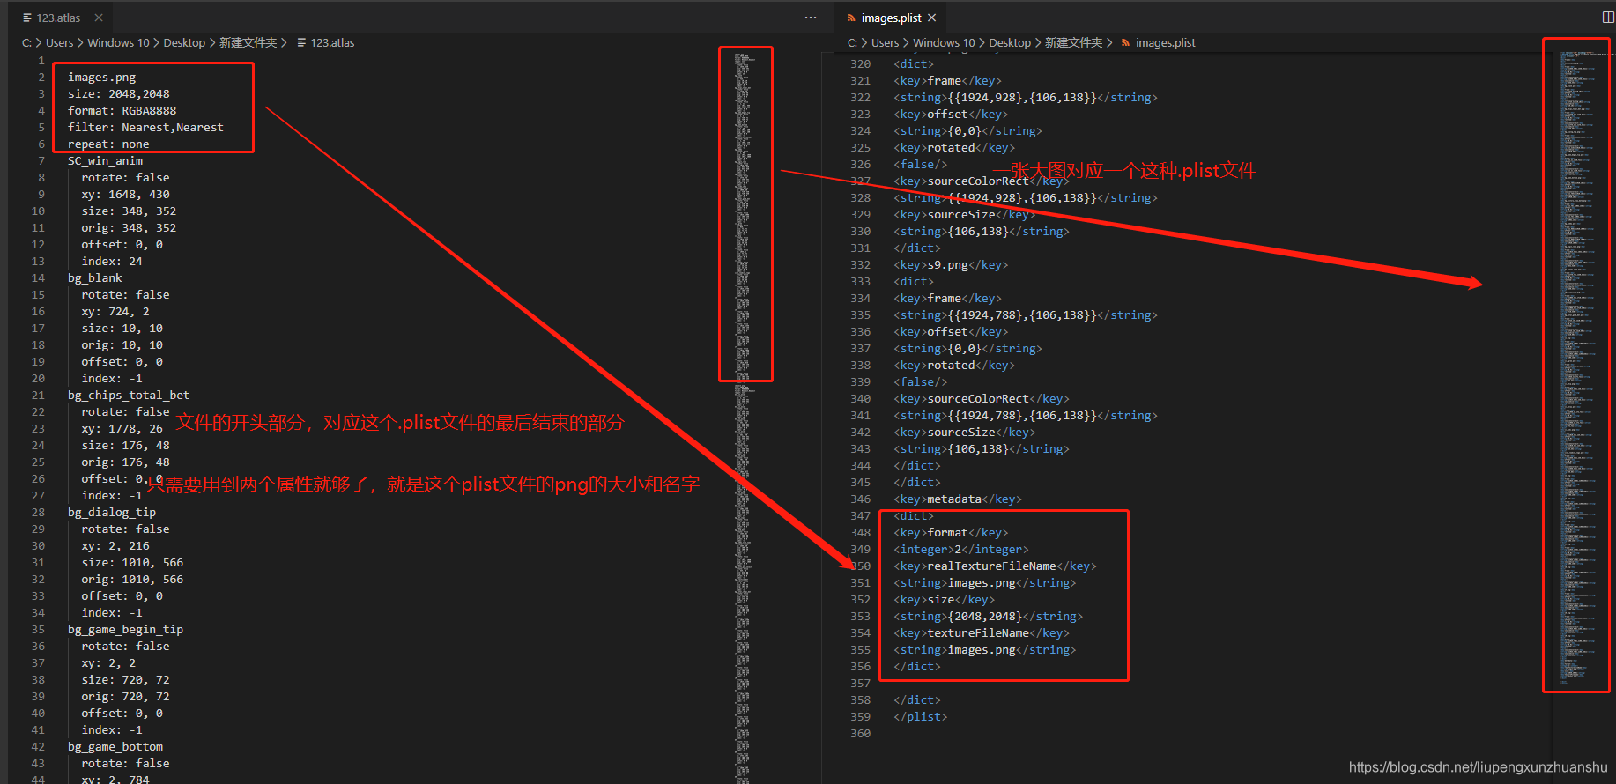
Task: Switch to the images.plist tab
Action: coord(891,18)
